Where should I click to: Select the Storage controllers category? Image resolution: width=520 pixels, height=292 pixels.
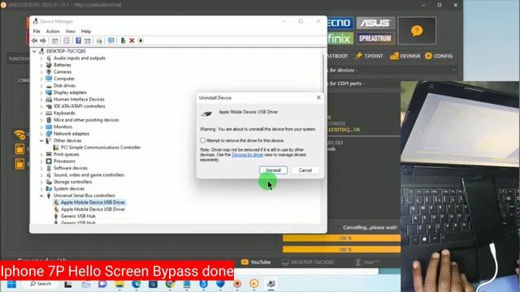[72, 182]
